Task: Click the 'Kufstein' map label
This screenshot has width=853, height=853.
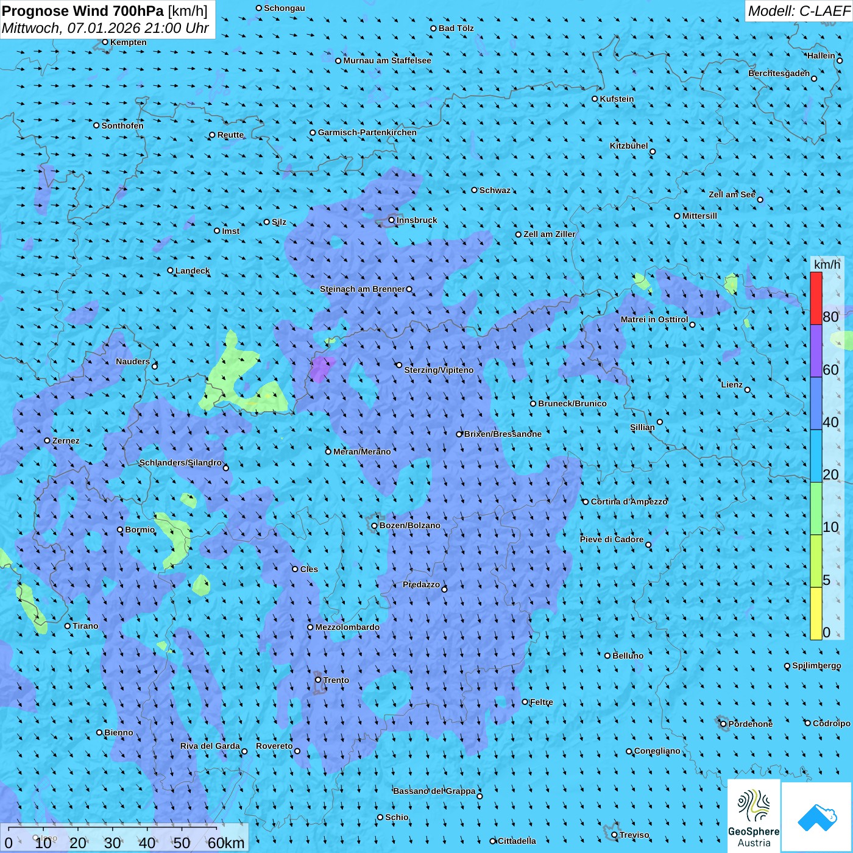Action: [617, 99]
